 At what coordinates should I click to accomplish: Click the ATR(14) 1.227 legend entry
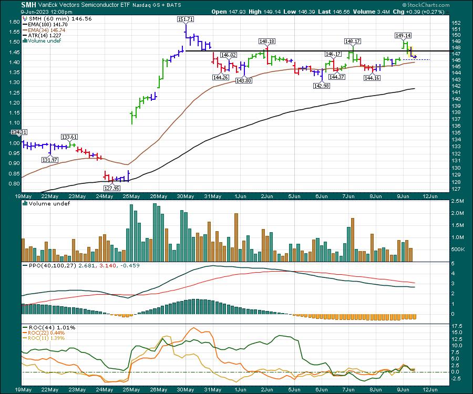click(42, 35)
